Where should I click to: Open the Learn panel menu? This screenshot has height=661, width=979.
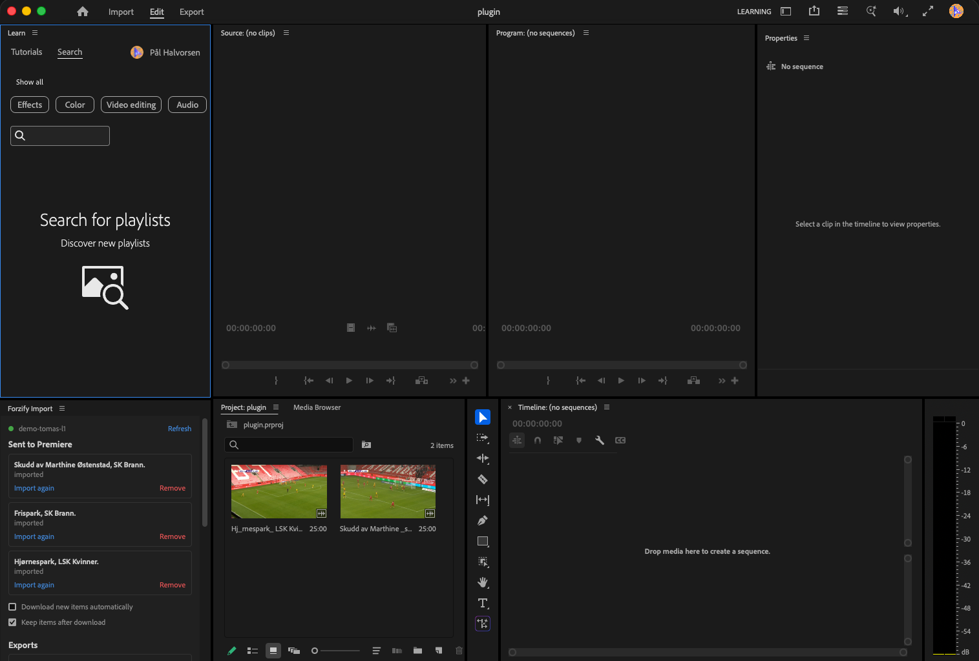pos(35,33)
